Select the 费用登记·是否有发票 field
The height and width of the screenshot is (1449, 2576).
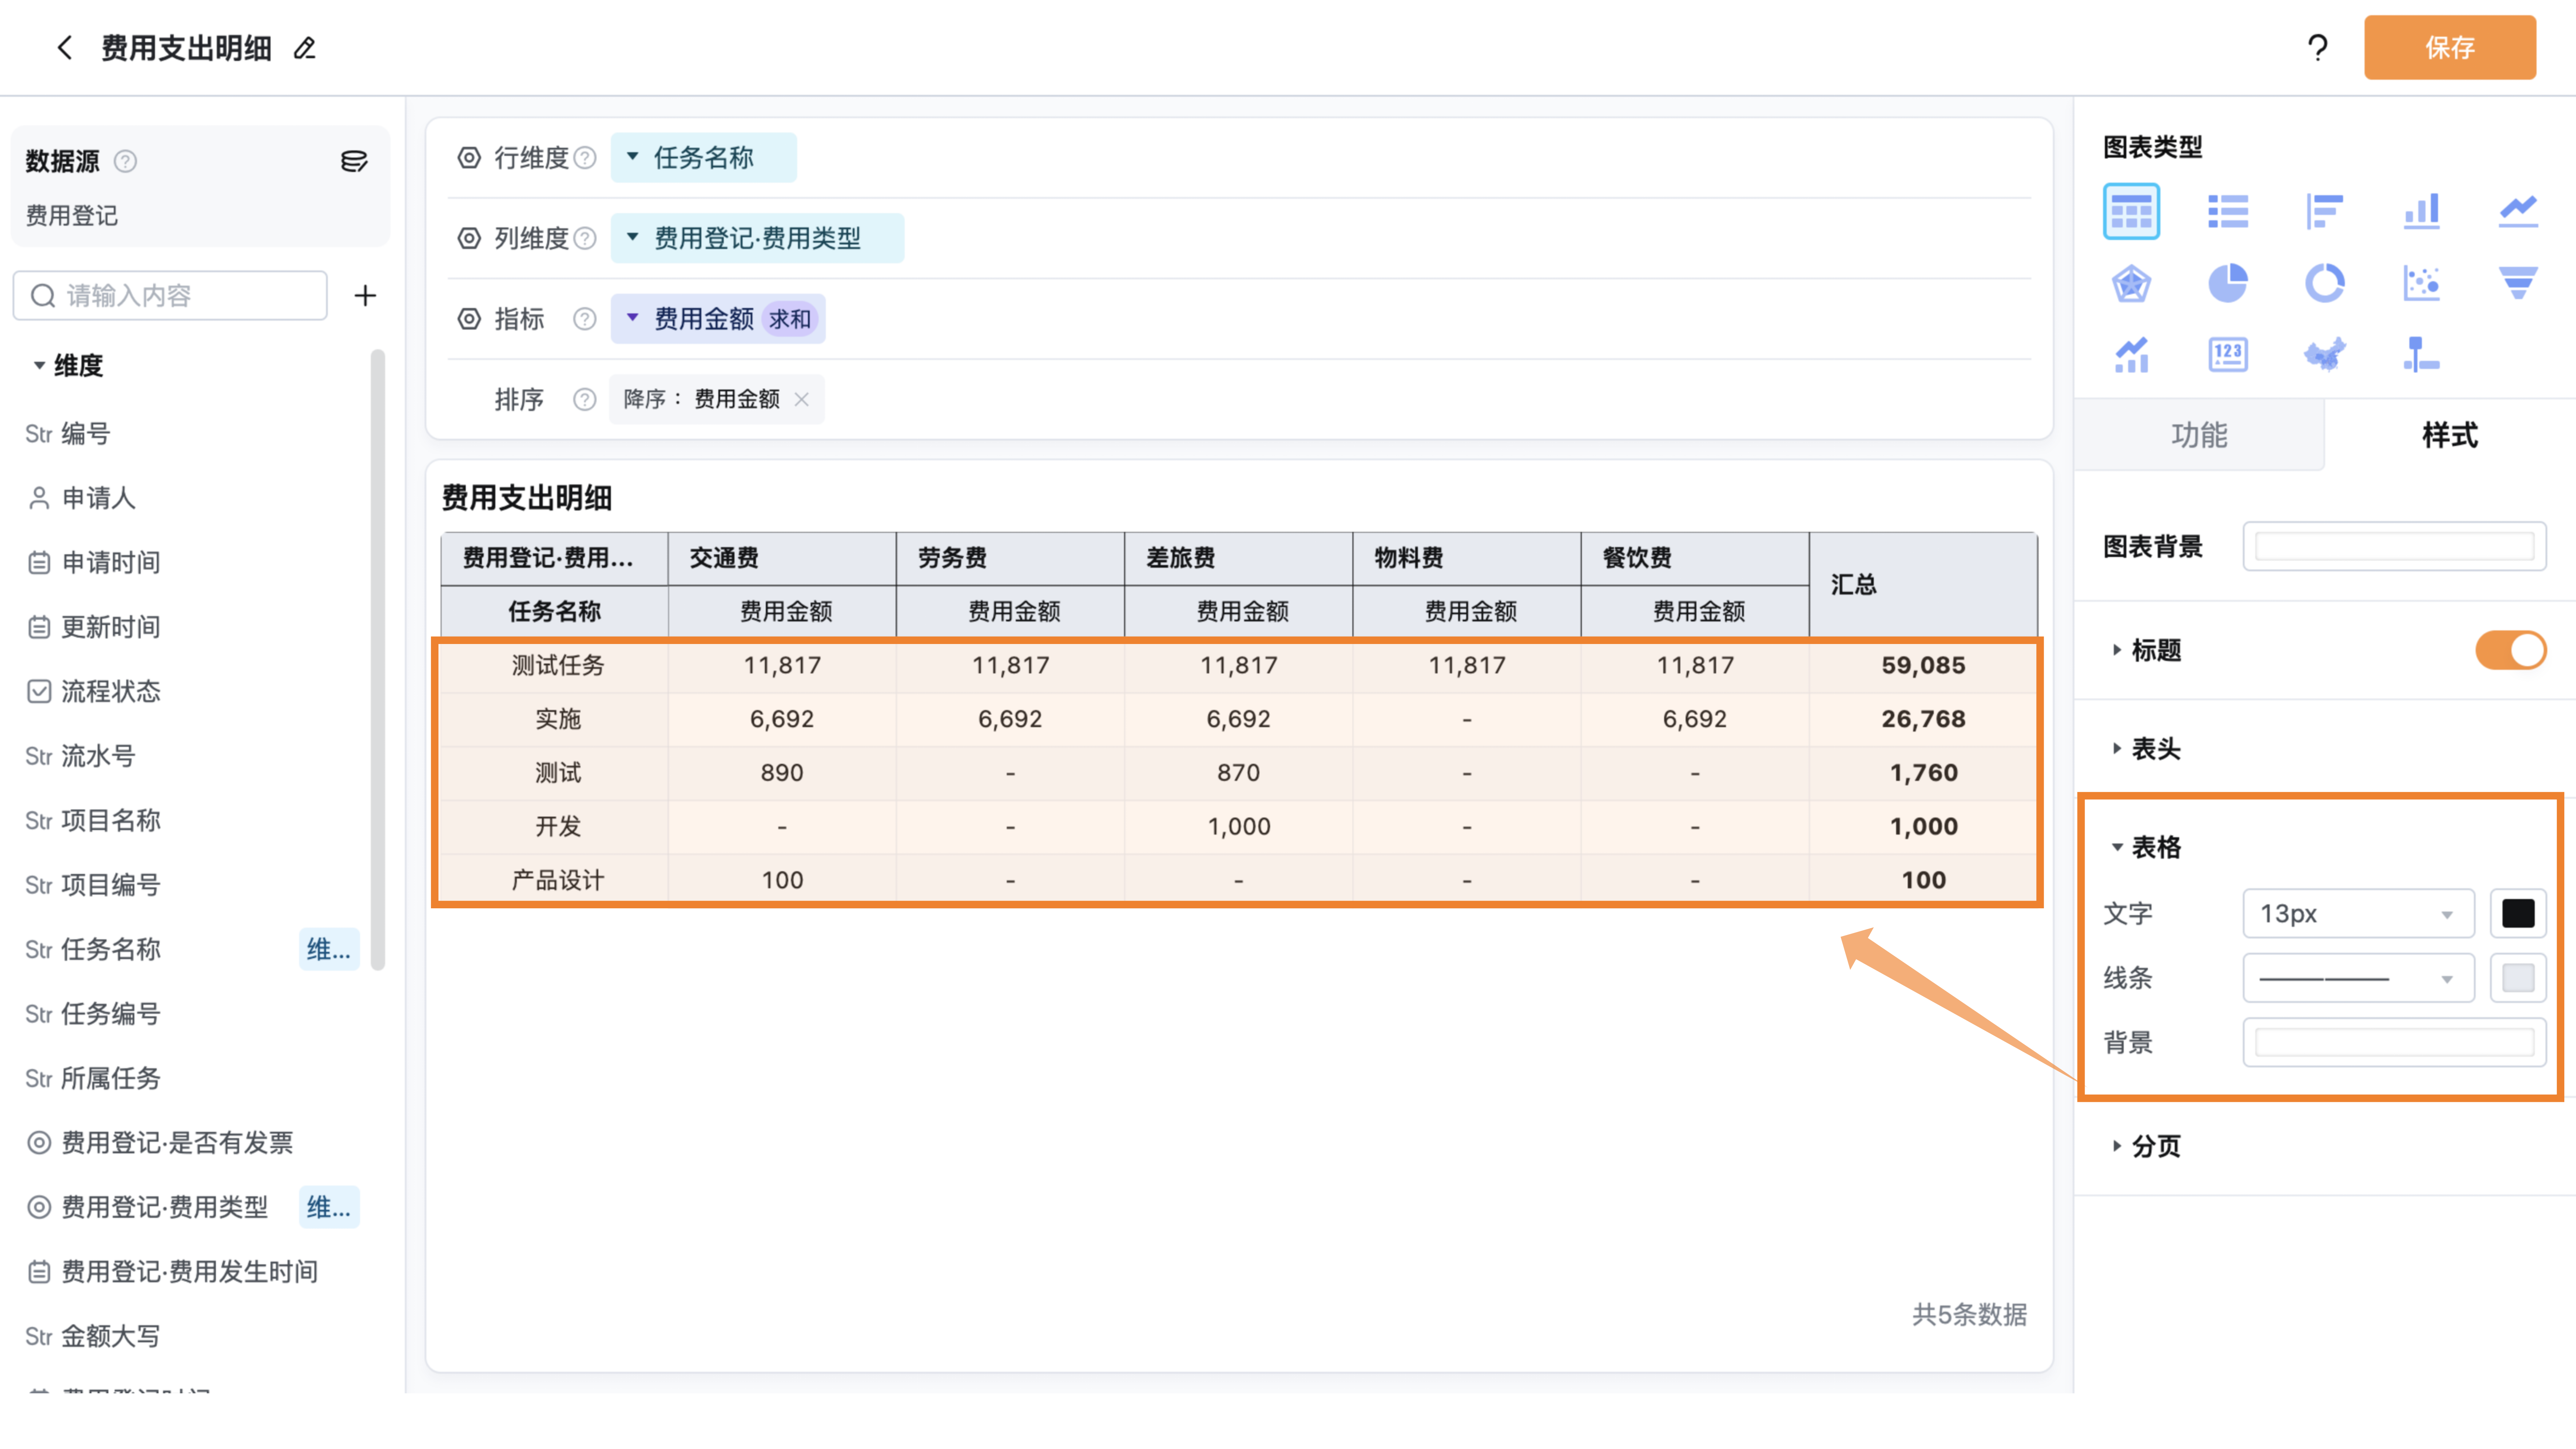point(160,1143)
